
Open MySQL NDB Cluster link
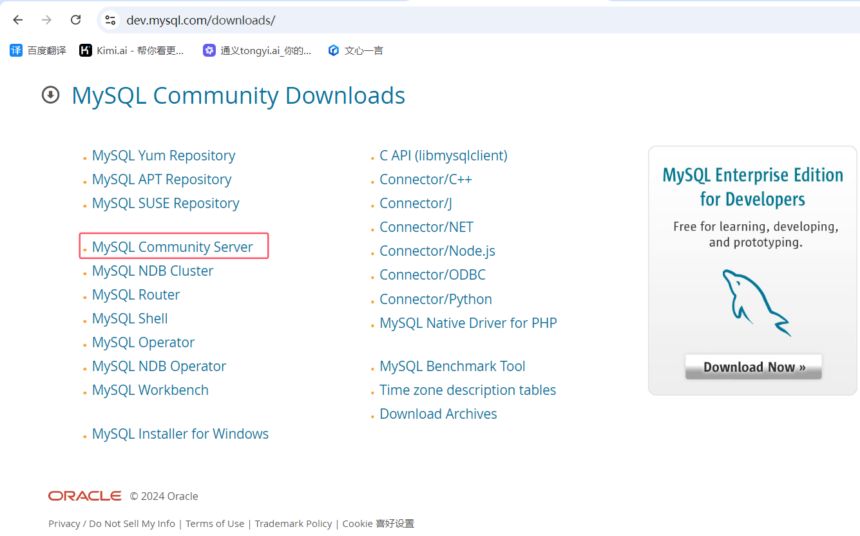coord(153,271)
